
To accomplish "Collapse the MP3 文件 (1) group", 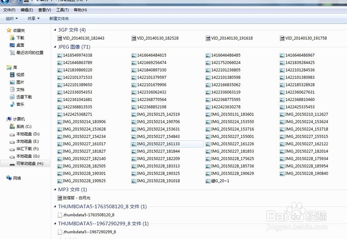I will coord(55,189).
